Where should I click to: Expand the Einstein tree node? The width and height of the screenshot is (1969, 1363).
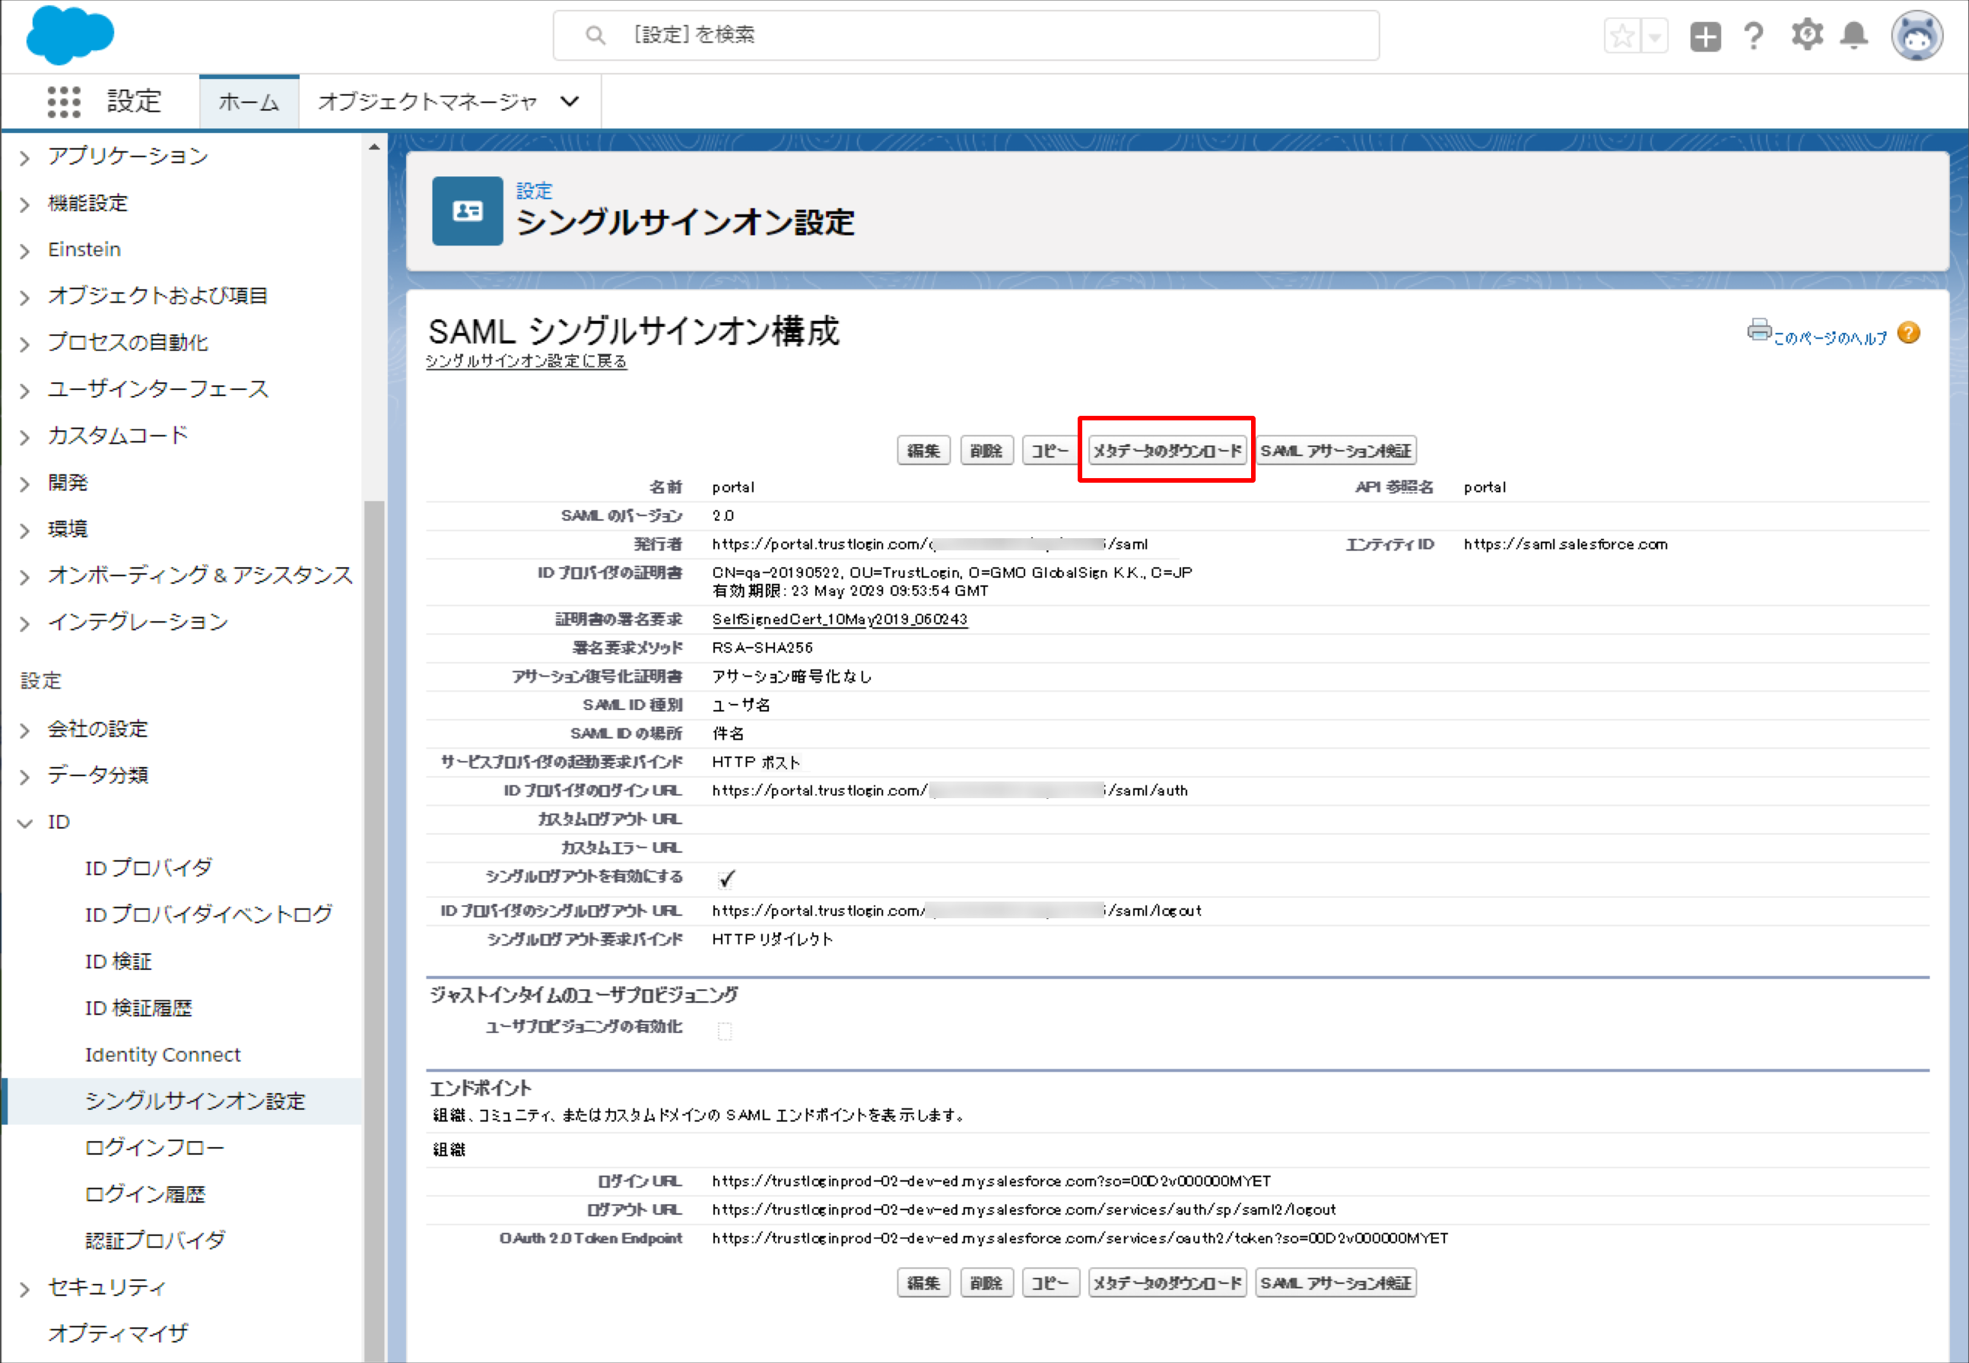(x=26, y=250)
